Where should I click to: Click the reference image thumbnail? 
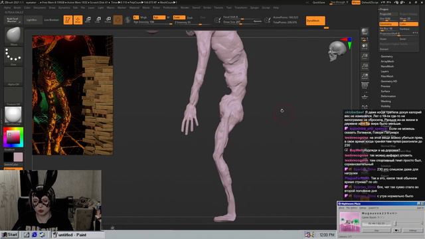[72, 95]
